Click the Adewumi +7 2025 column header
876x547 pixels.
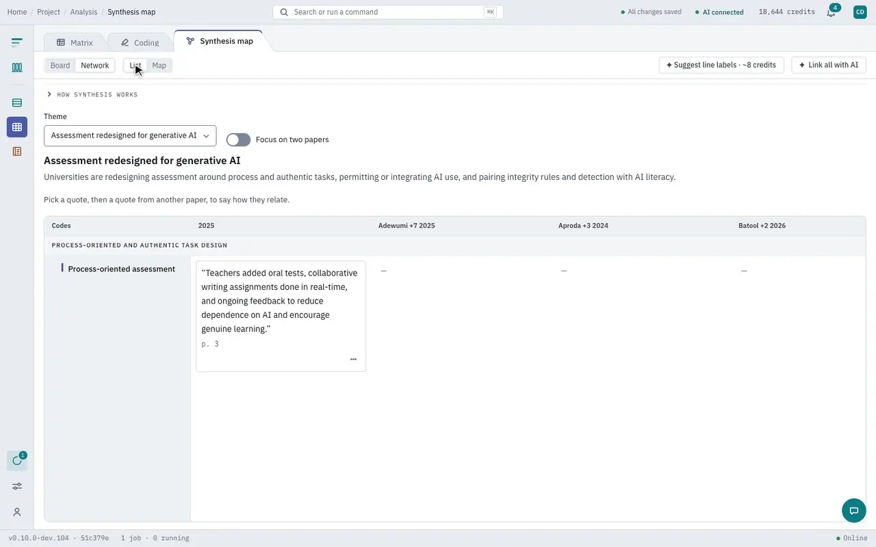pos(407,226)
